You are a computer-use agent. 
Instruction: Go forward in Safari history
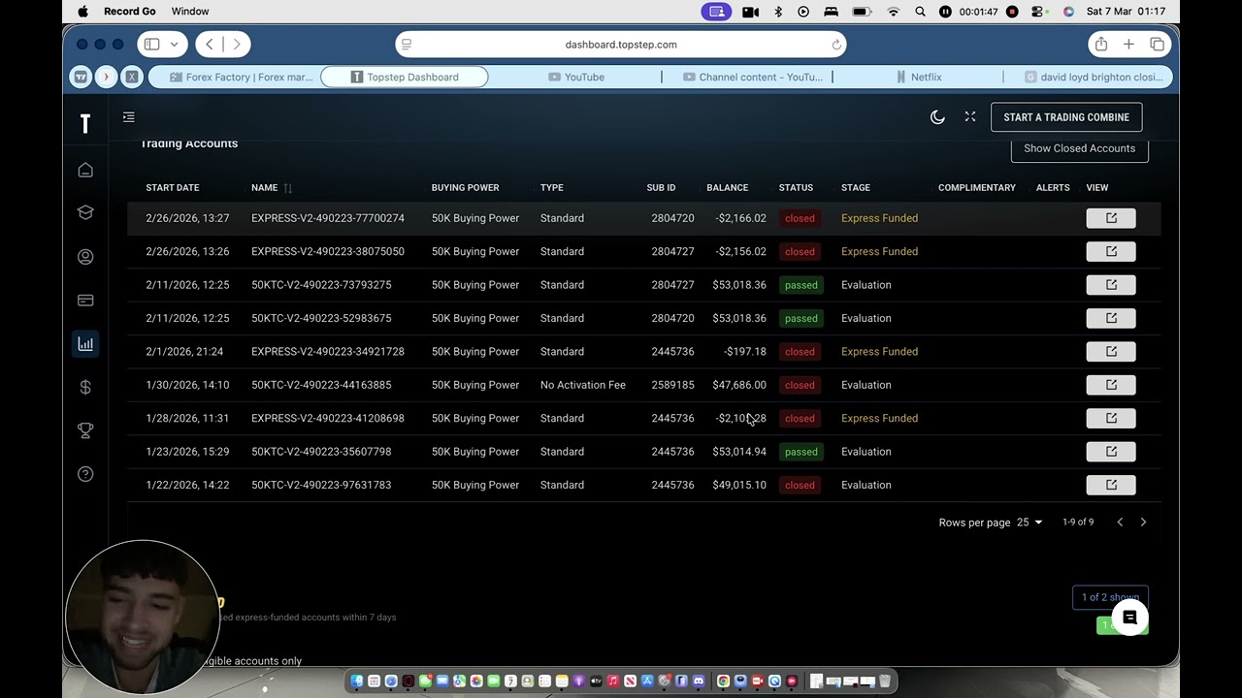point(236,45)
